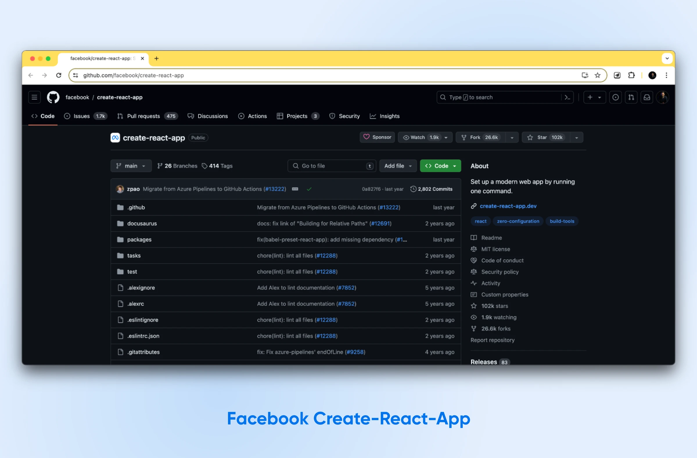Open the facebook owner link in breadcrumb

pyautogui.click(x=77, y=97)
